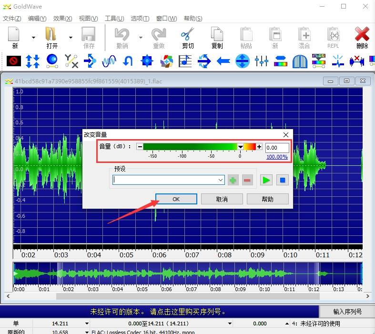Open the 效果 menu
This screenshot has height=334, width=375.
[x=62, y=19]
